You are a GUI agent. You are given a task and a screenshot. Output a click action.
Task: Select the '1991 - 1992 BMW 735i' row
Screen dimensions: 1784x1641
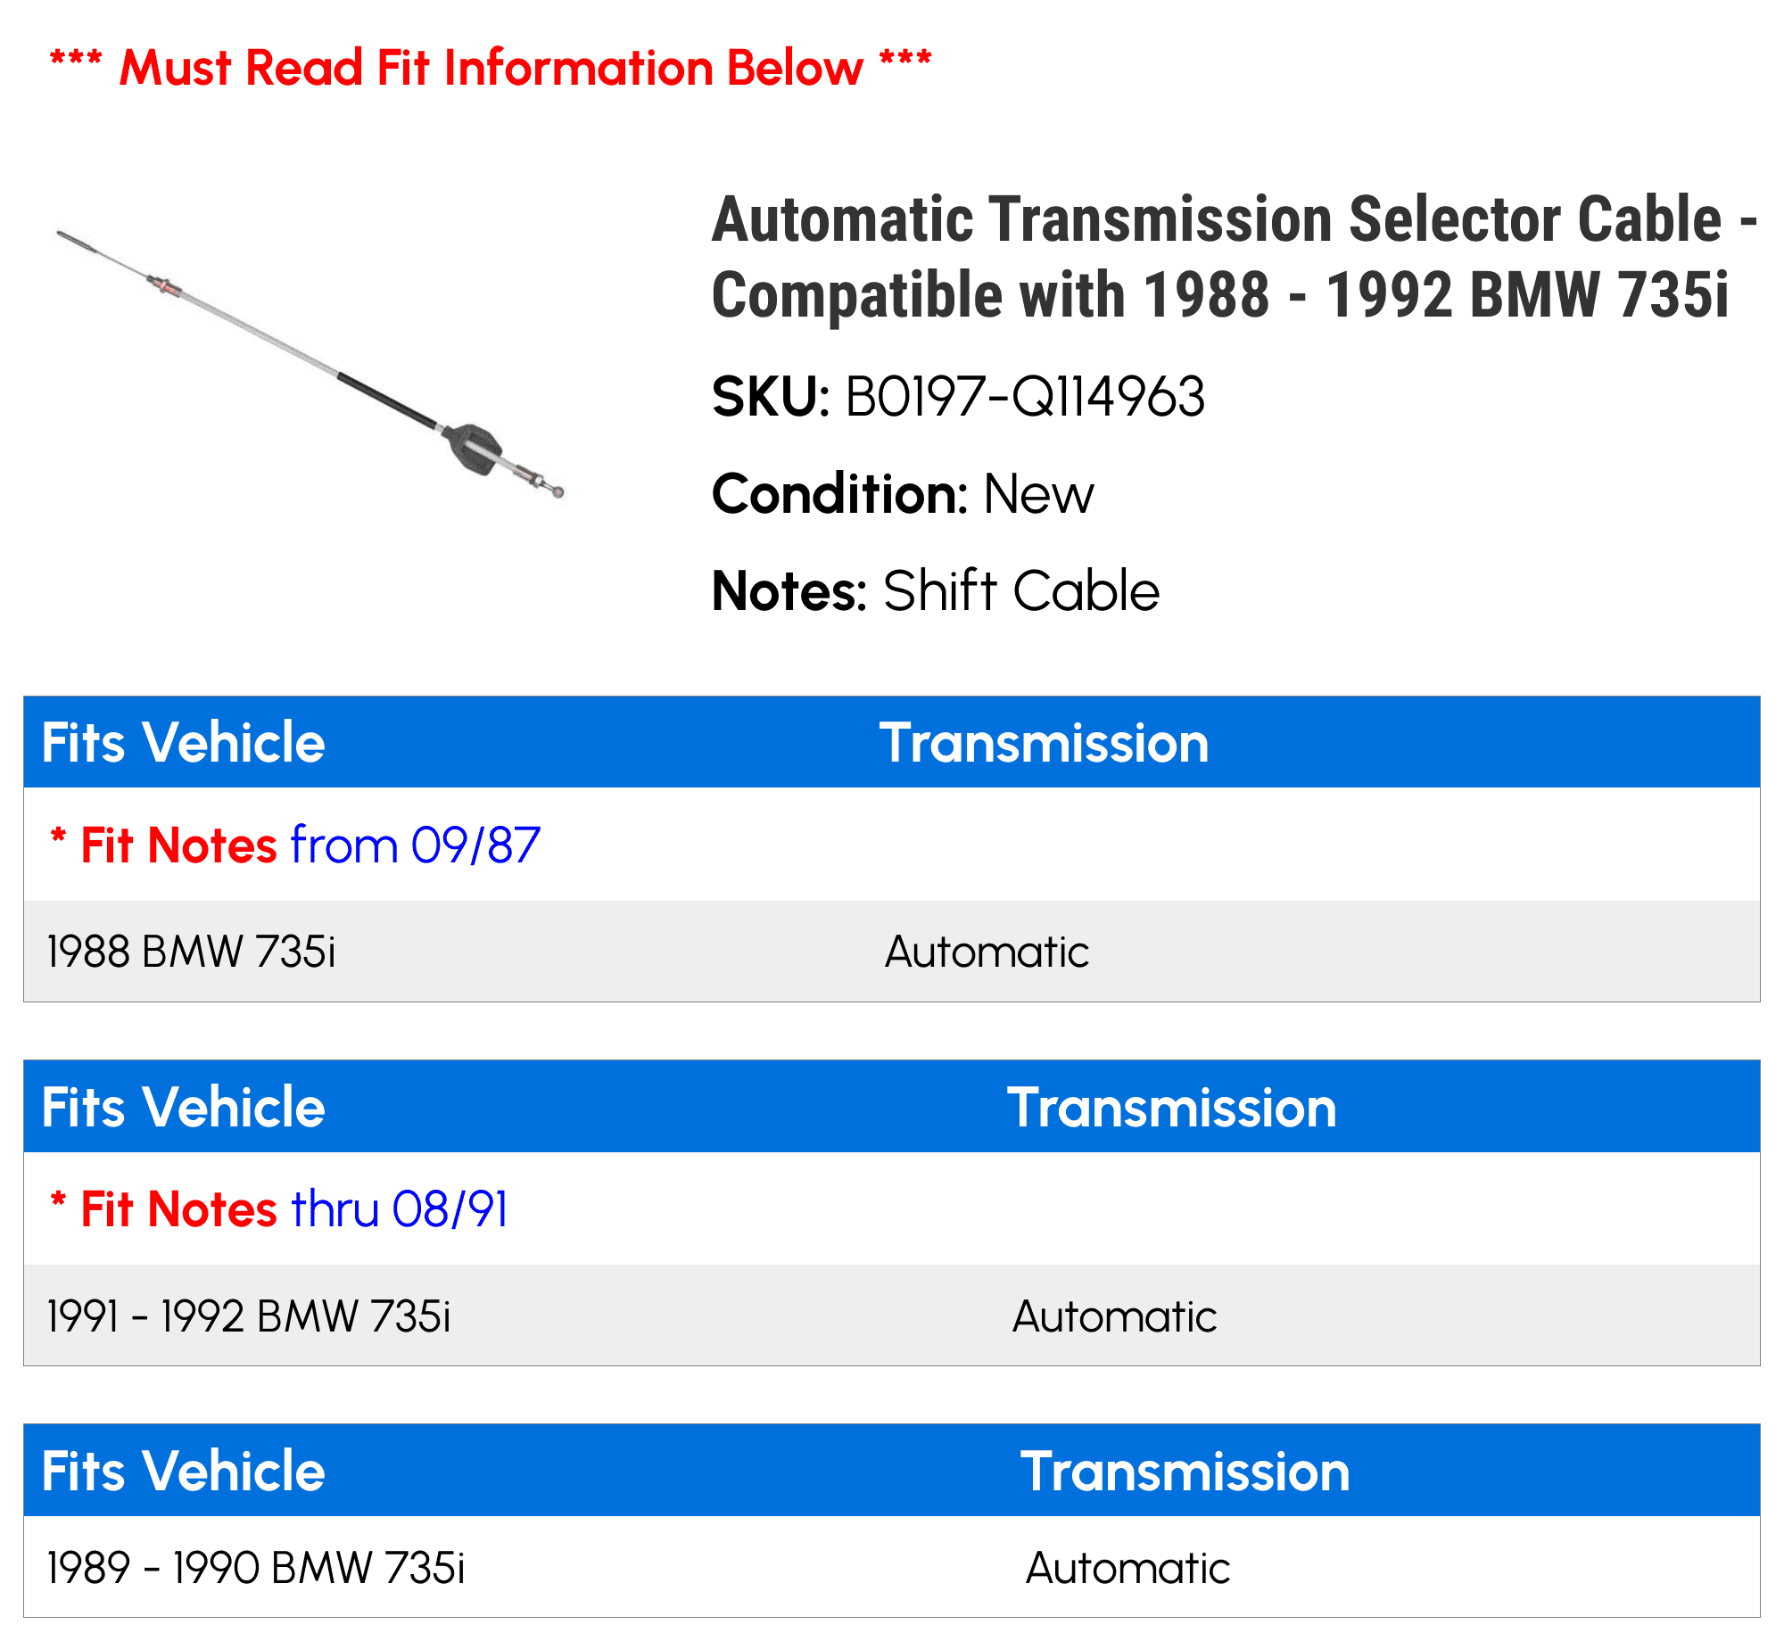(x=892, y=1315)
